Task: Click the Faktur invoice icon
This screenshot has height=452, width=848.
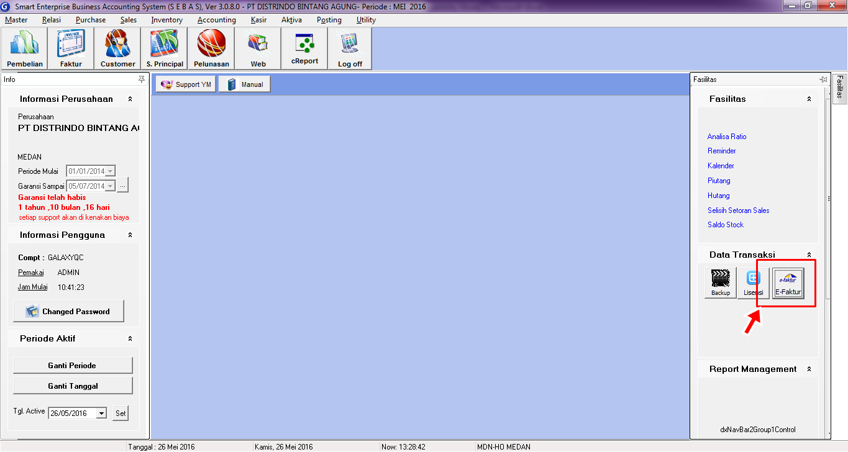Action: point(71,48)
